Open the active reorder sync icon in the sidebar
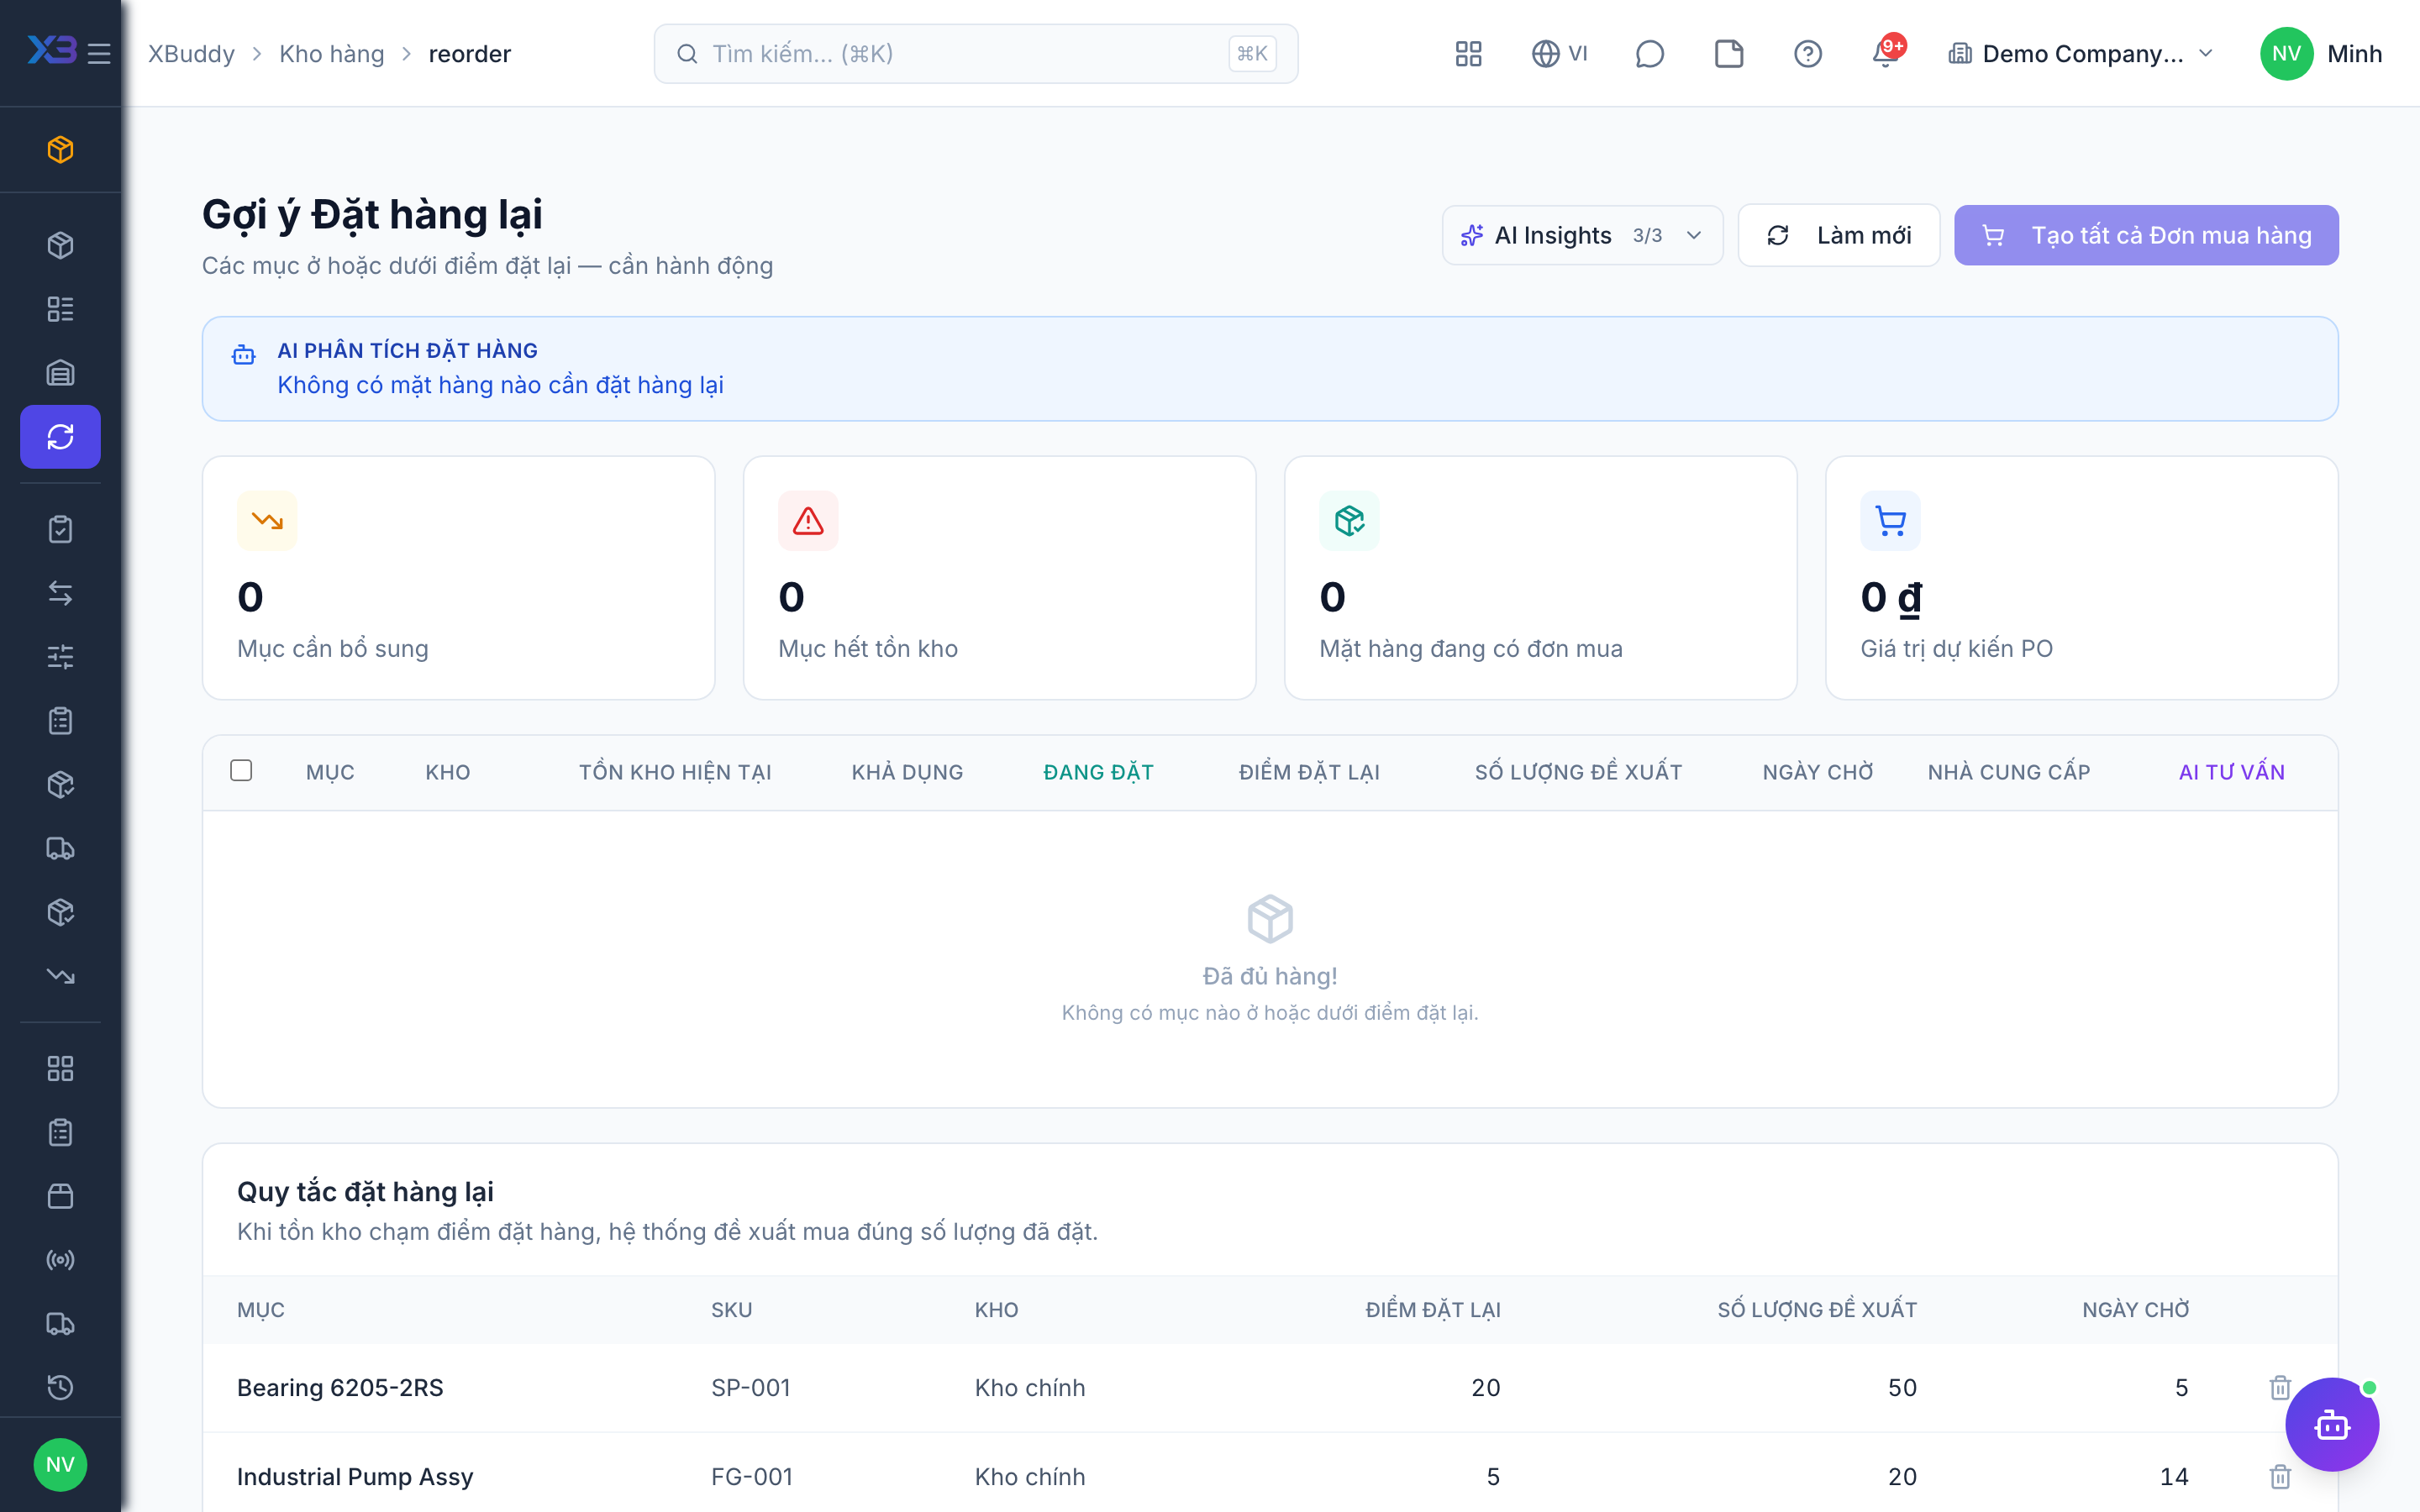 [x=60, y=436]
